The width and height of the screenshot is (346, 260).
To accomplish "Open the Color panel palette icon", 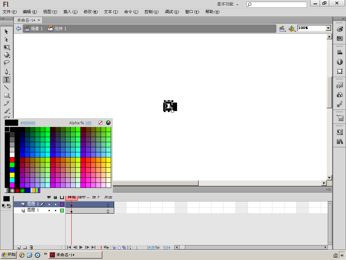I will (x=340, y=29).
